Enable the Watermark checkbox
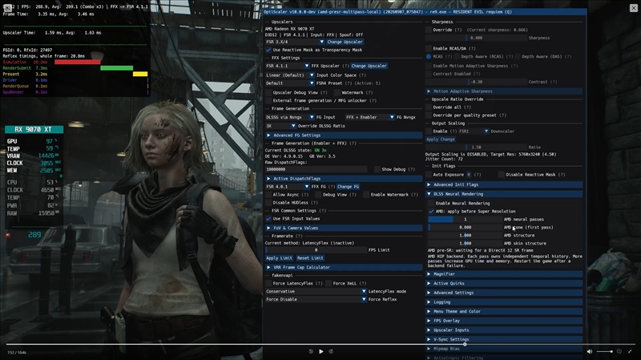The image size is (641, 360). 337,92
